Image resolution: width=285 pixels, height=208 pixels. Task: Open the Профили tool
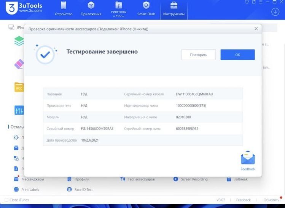click(x=81, y=179)
